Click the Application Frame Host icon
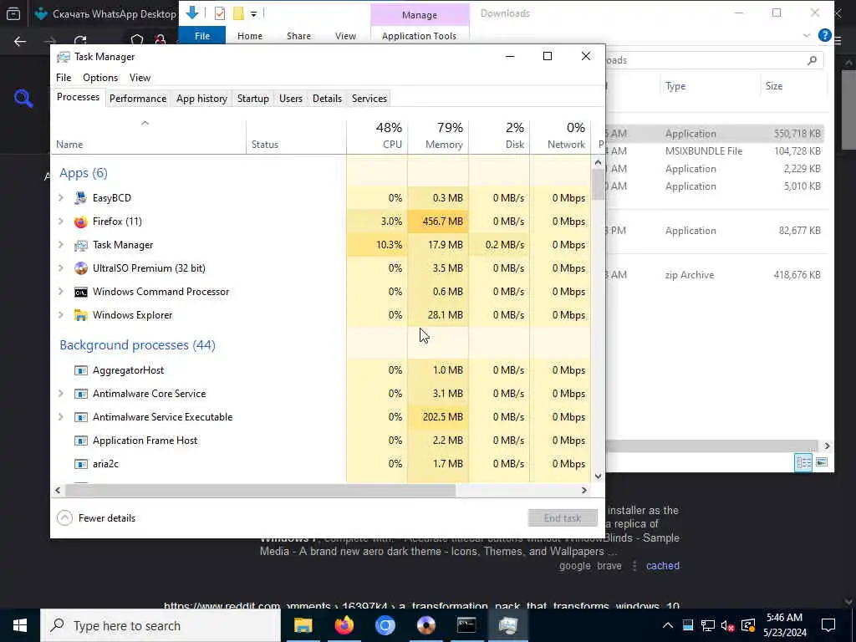856x642 pixels. [x=81, y=441]
